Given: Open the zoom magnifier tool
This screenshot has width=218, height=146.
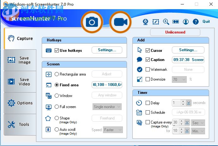Looking at the screenshot, I should (166, 22).
